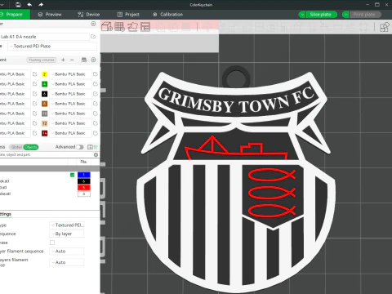392x294 pixels.
Task: Open the Slice plate dropdown arrow
Action: pos(302,15)
